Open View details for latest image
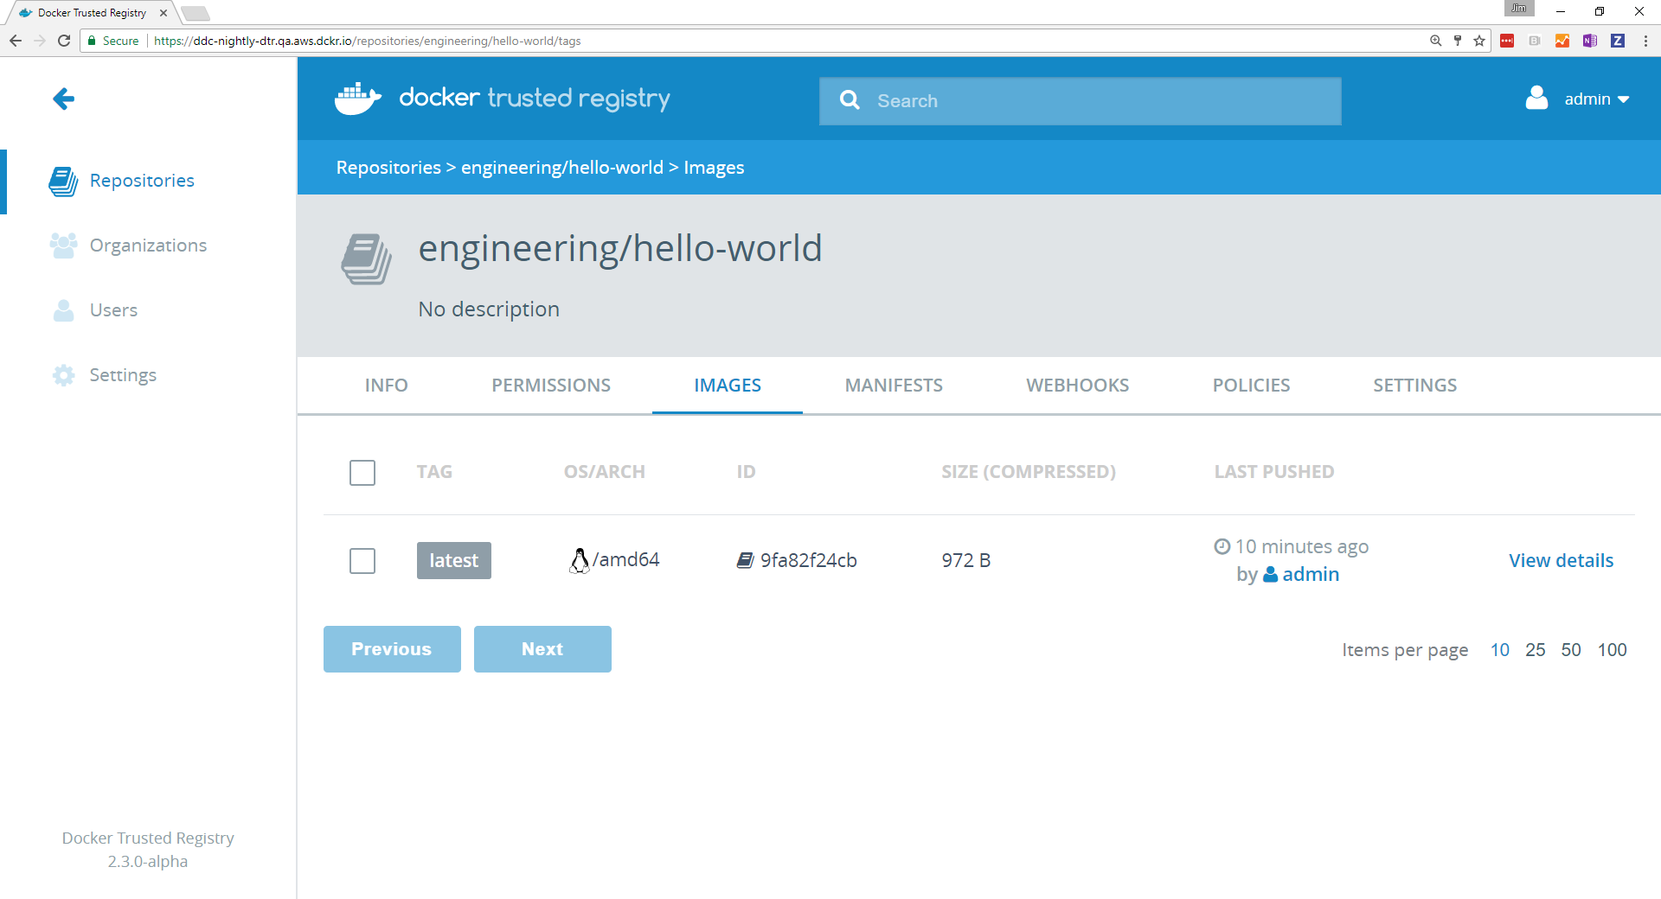The image size is (1661, 899). 1561,561
